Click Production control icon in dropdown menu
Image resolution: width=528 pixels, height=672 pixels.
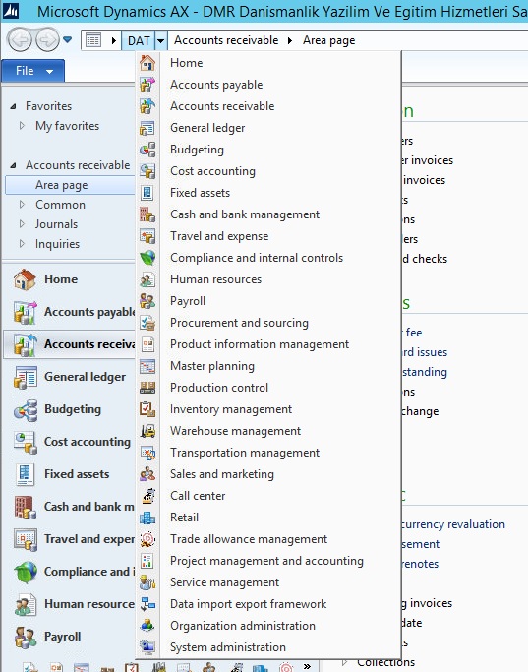[x=147, y=388]
